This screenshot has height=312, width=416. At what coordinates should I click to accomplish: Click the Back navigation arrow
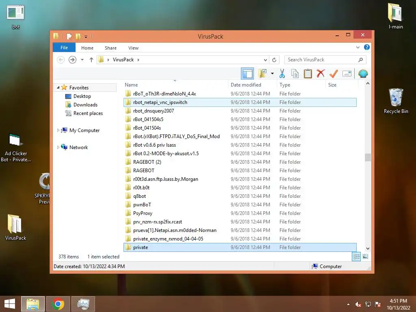(x=61, y=60)
